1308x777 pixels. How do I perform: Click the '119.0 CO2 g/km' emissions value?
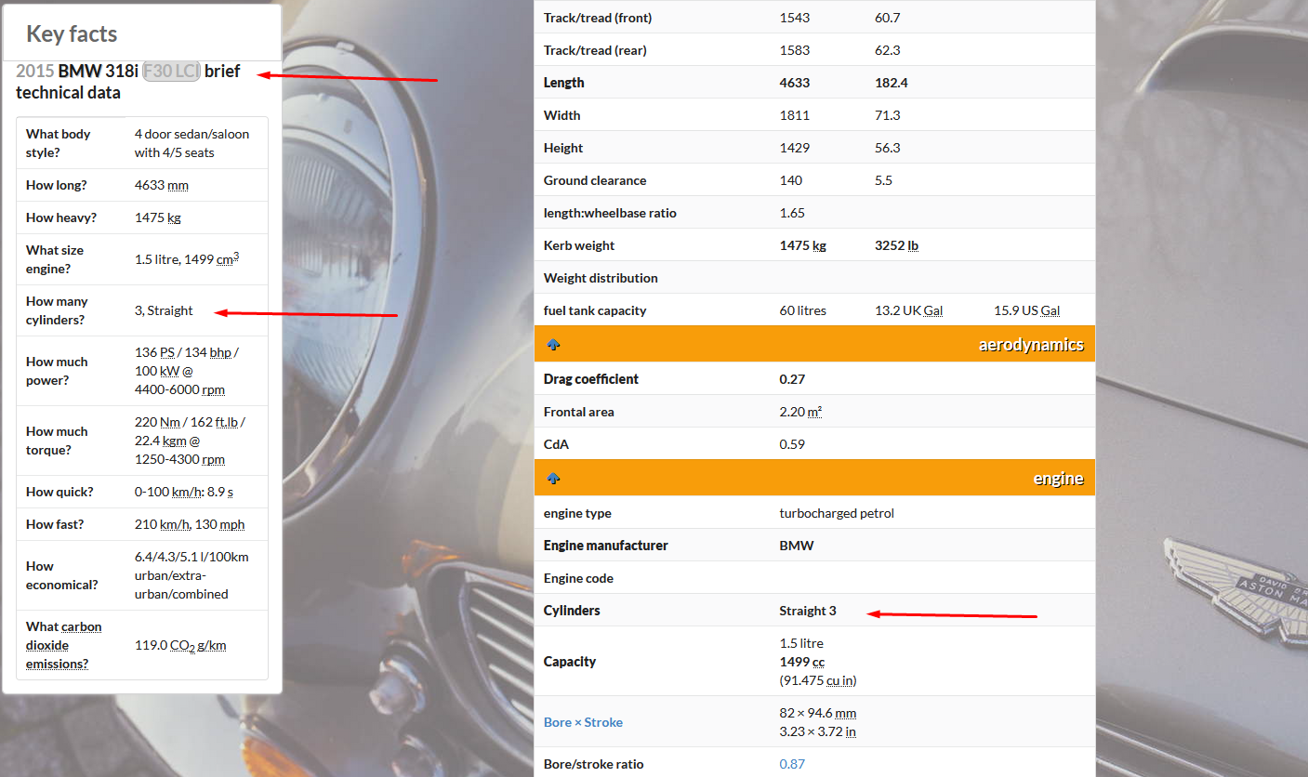(x=180, y=645)
